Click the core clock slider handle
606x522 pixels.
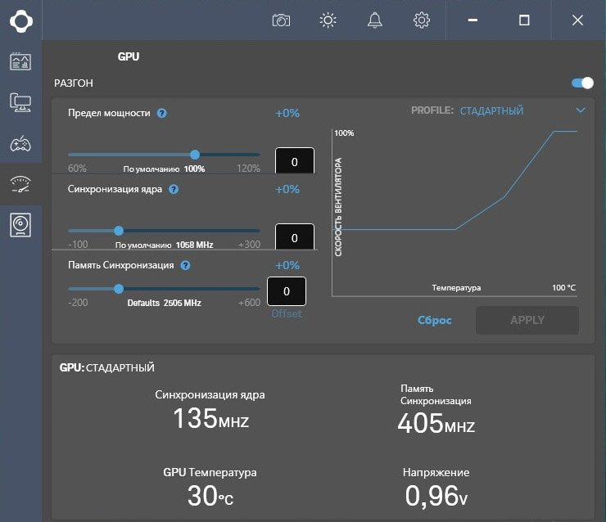119,231
